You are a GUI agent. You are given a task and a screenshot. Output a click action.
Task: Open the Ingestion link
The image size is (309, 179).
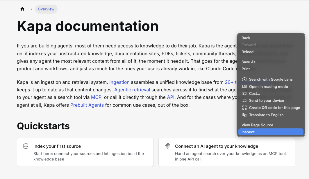pyautogui.click(x=119, y=82)
